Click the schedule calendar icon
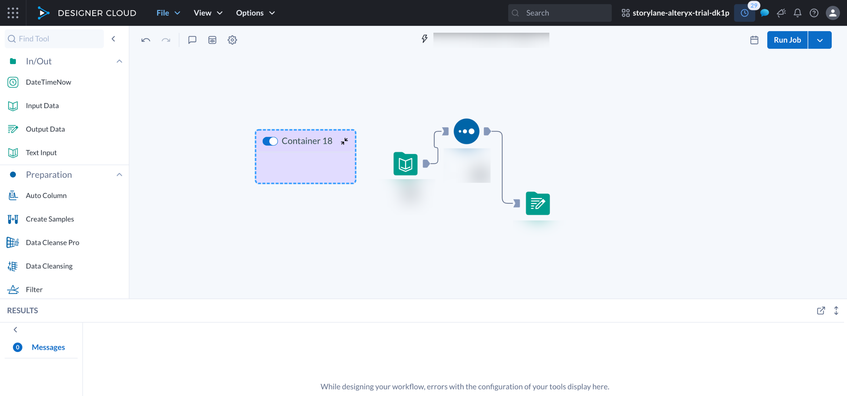 (754, 40)
